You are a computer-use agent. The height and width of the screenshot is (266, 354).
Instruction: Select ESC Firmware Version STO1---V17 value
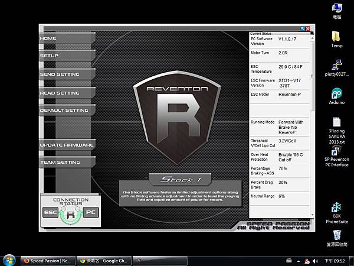point(290,83)
